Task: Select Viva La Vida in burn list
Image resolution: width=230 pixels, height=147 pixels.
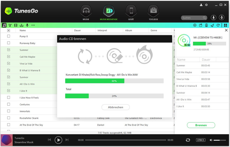Action: [202, 79]
